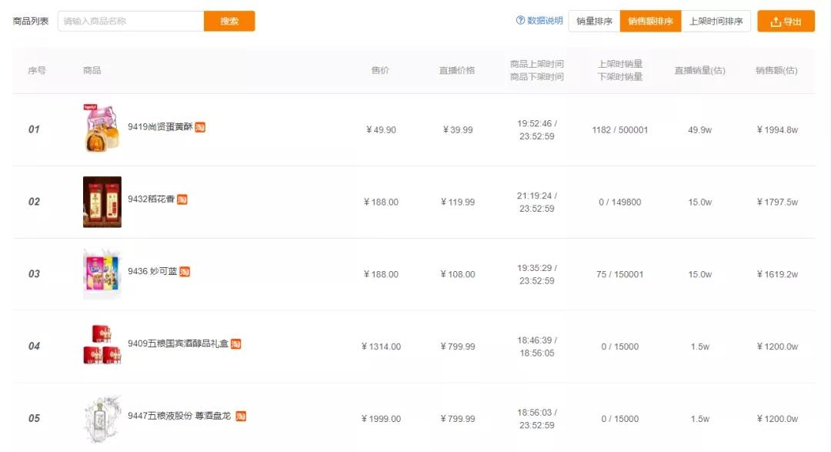The image size is (831, 452).
Task: Select the 销售额排序 sort tab
Action: click(x=650, y=22)
